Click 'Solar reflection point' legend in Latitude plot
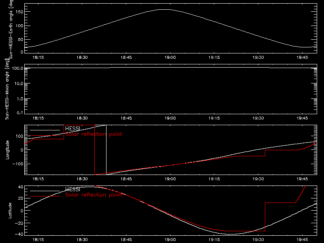Viewport: 324px width, 243px height. [94, 195]
